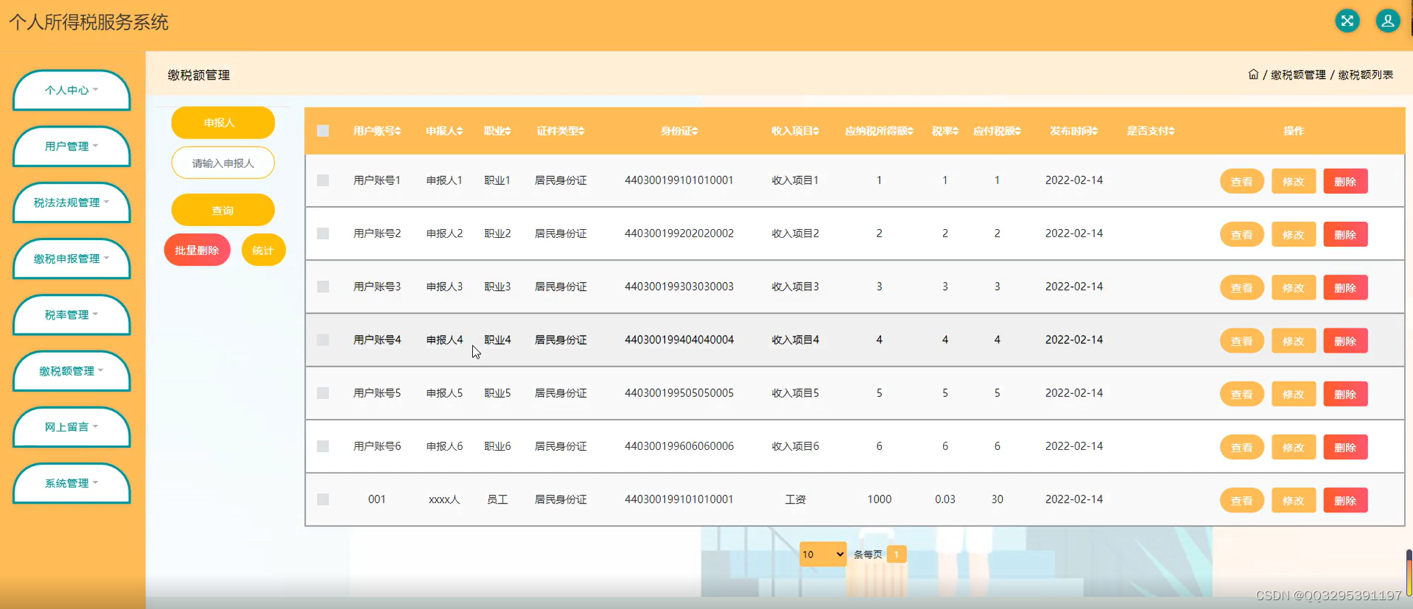This screenshot has height=609, width=1413.
Task: Sort by 应纳税所得额 column header
Action: 879,131
